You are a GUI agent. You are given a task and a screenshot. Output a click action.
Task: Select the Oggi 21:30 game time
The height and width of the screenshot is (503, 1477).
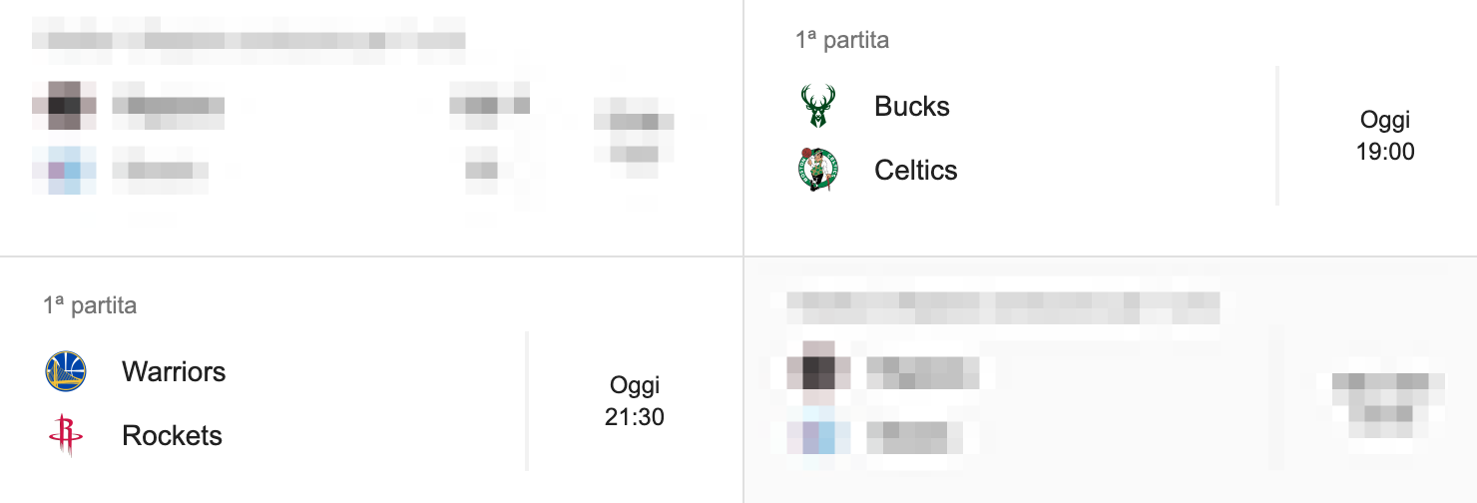[x=635, y=401]
